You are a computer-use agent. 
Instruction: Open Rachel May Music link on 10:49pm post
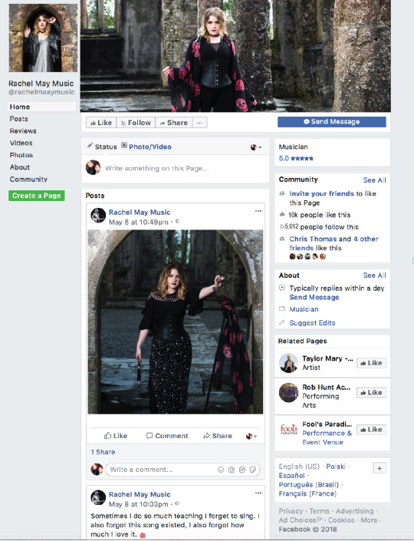(140, 213)
